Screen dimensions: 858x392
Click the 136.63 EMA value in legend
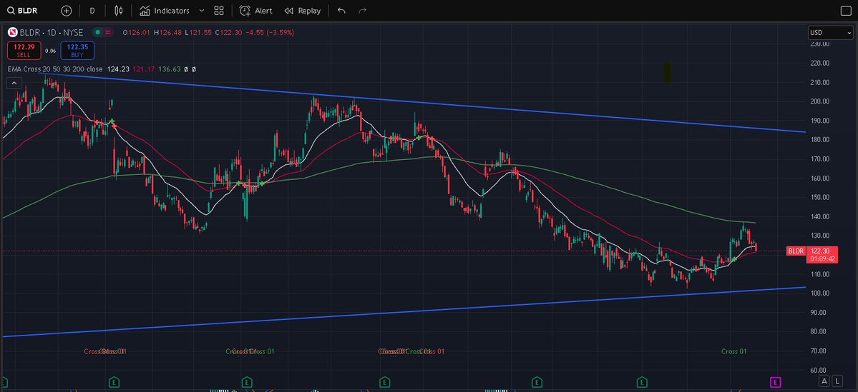point(169,69)
